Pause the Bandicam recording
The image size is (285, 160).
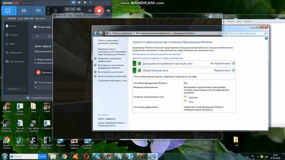point(90,11)
